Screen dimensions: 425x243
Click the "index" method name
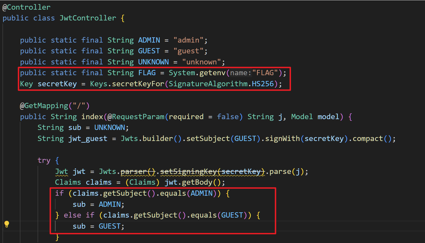click(x=92, y=117)
